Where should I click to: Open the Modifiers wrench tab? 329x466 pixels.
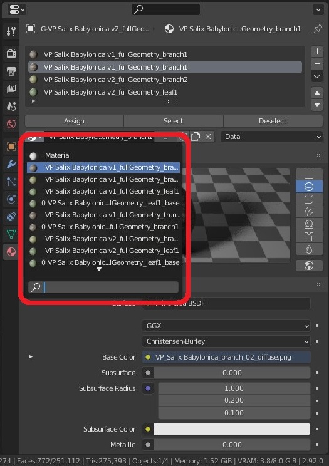(x=11, y=164)
